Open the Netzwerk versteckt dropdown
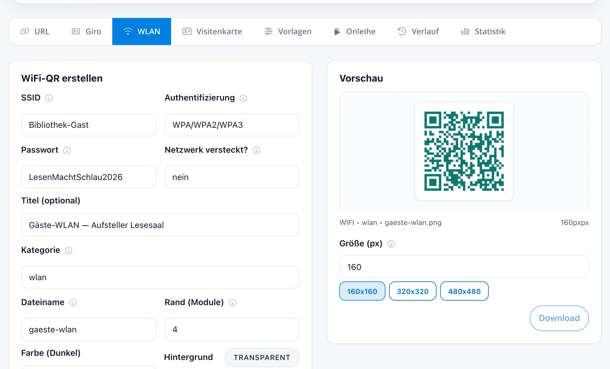 (x=232, y=177)
